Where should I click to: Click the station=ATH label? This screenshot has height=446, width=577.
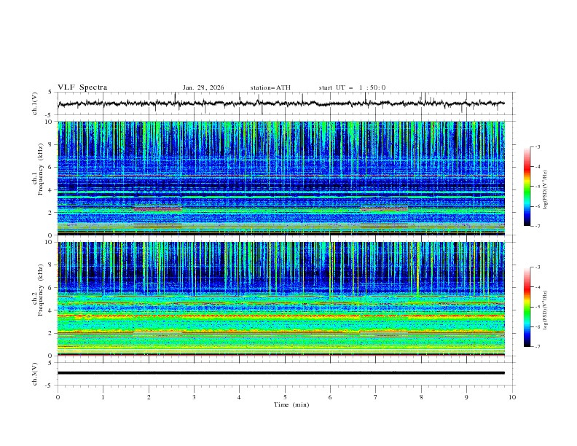click(x=270, y=87)
